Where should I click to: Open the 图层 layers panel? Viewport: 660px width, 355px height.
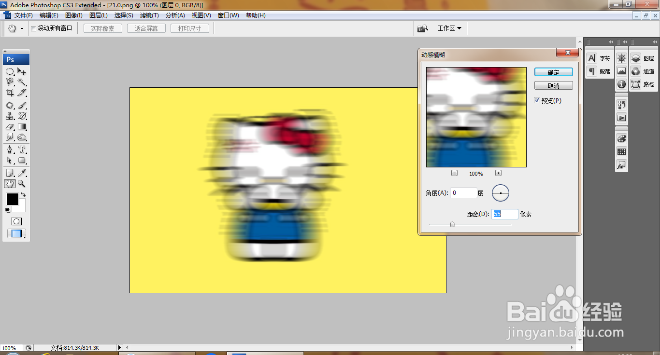644,58
